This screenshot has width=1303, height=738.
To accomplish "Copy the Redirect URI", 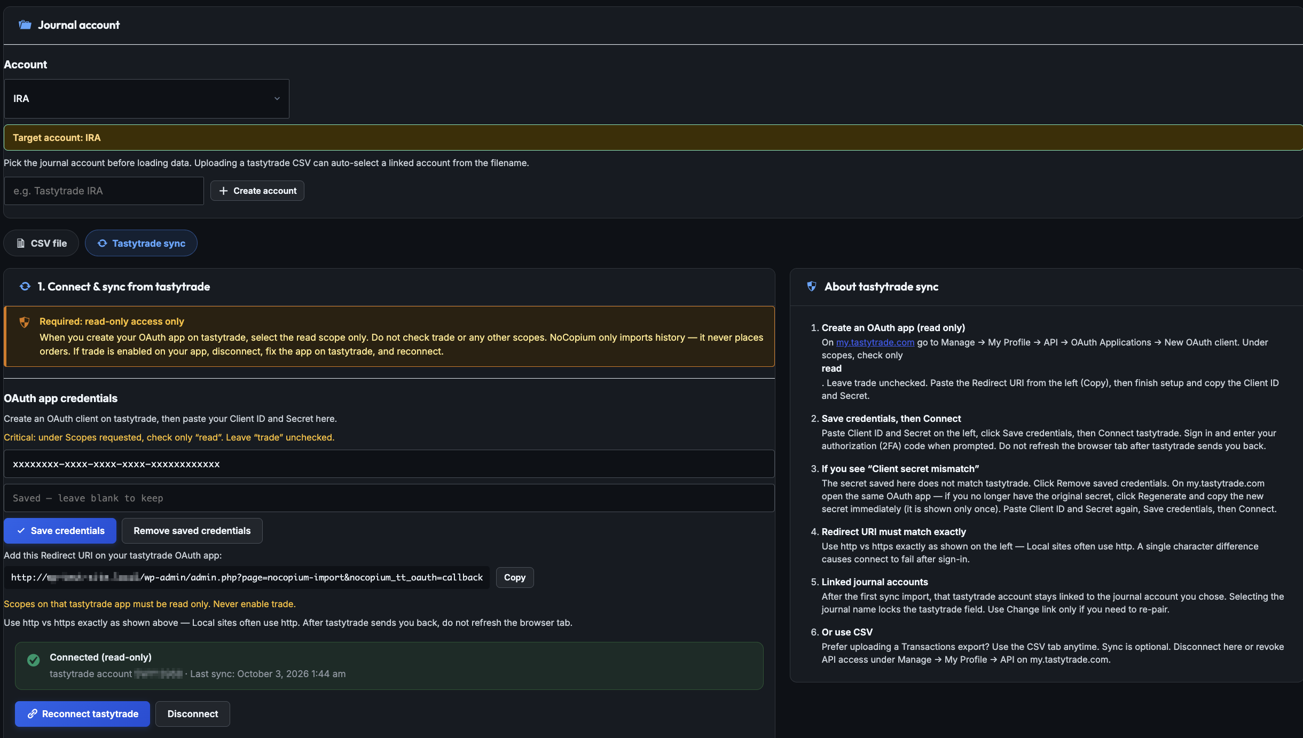I will (514, 577).
